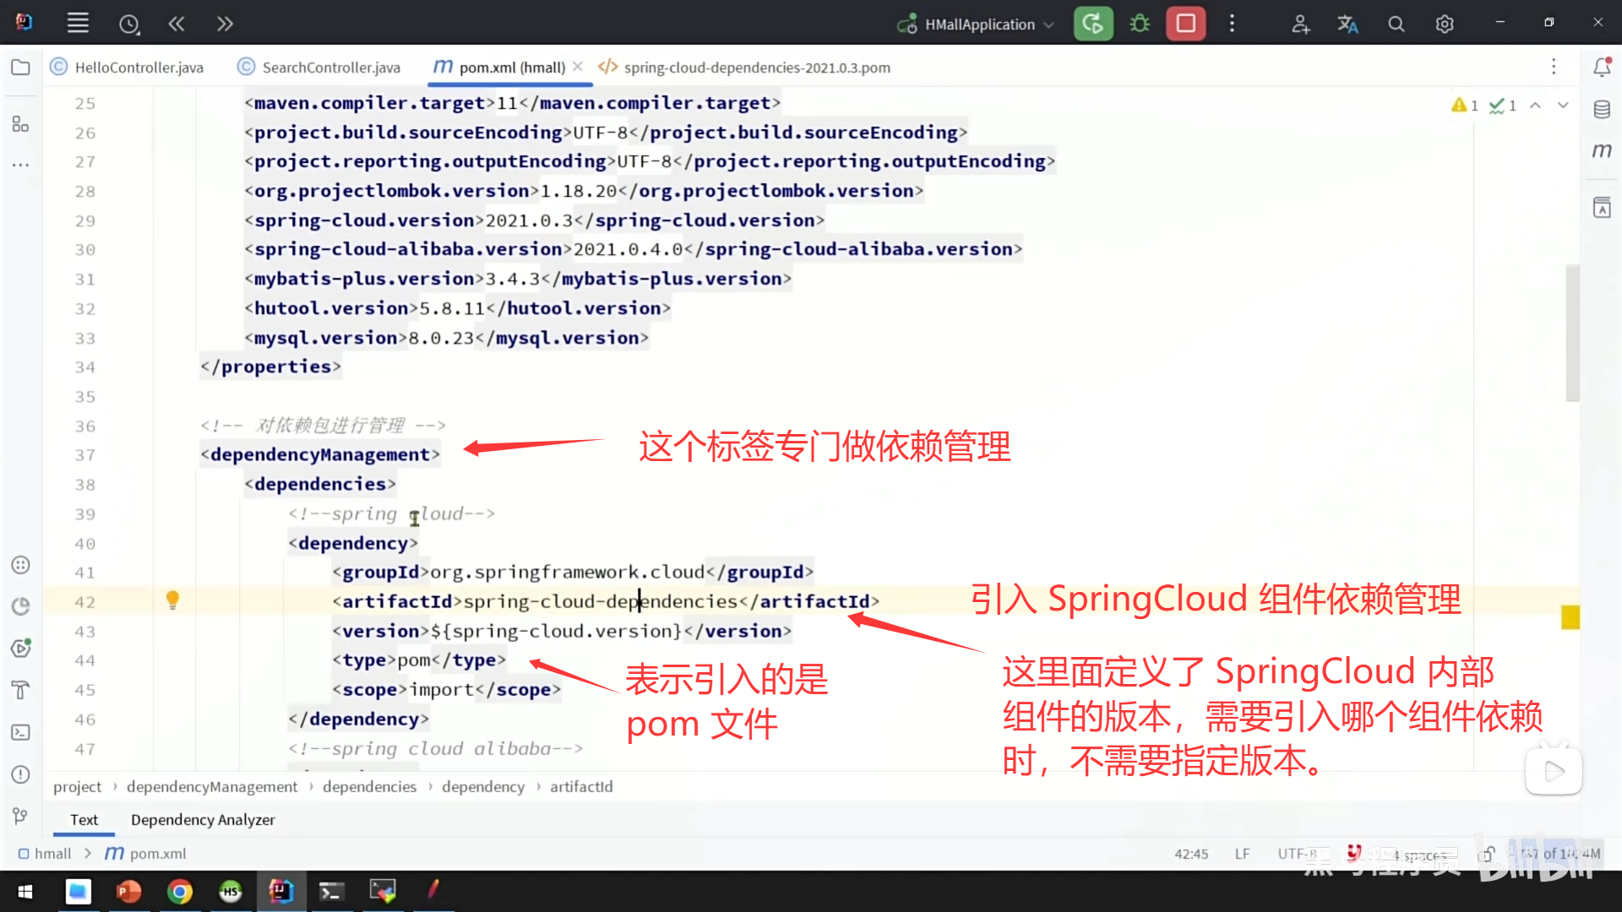Screen dimensions: 1622x912
Task: Click the Debug bug icon
Action: click(1140, 24)
